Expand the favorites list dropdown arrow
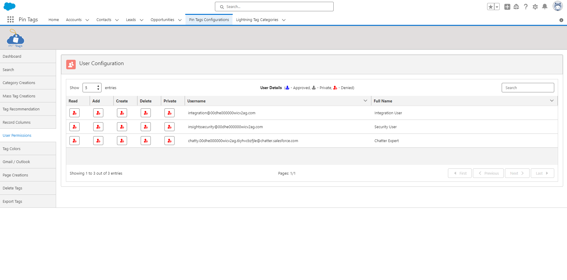 click(497, 7)
